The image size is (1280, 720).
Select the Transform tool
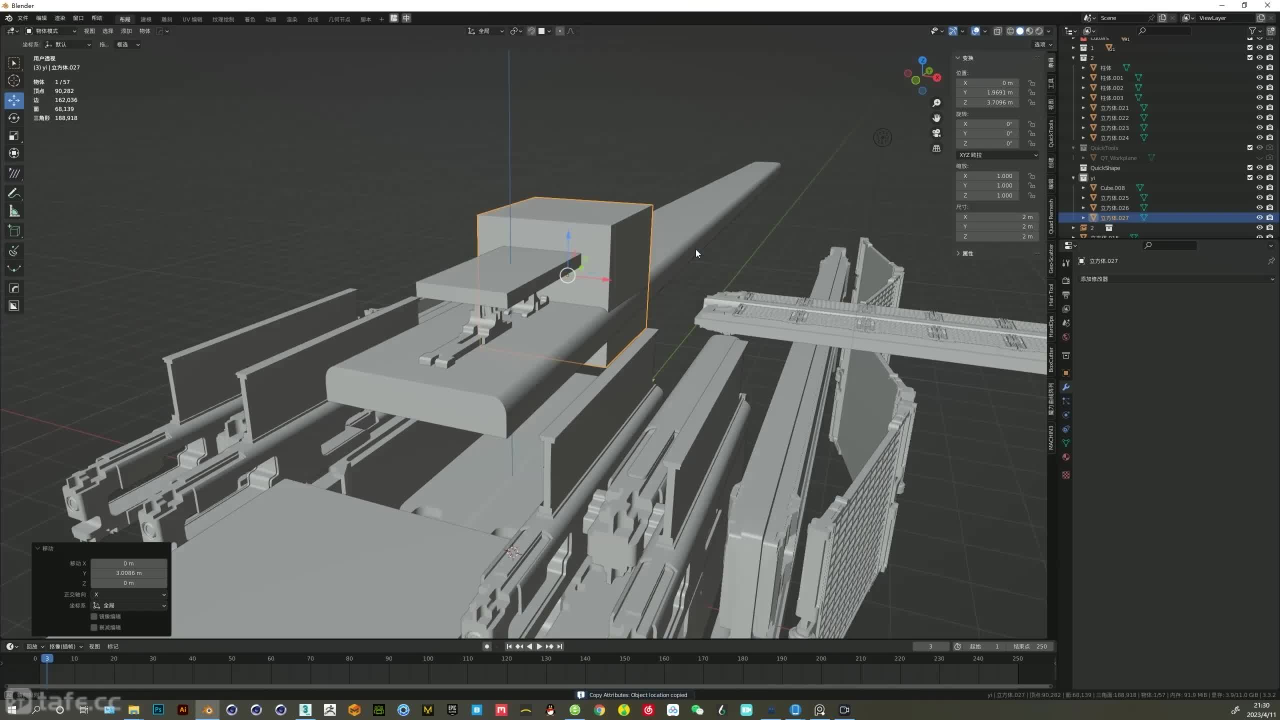pos(14,153)
